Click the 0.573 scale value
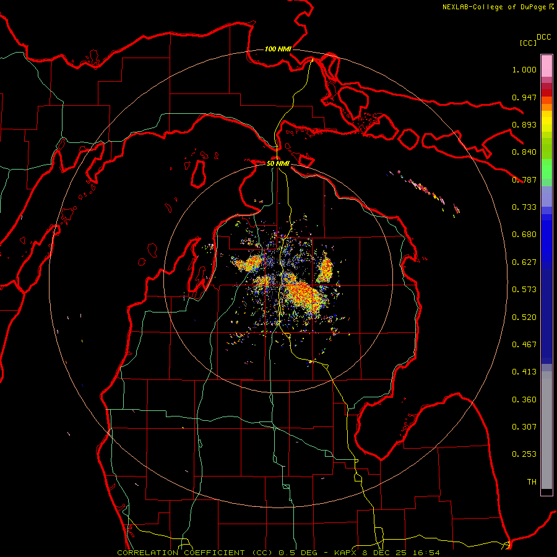The height and width of the screenshot is (557, 557). point(524,290)
